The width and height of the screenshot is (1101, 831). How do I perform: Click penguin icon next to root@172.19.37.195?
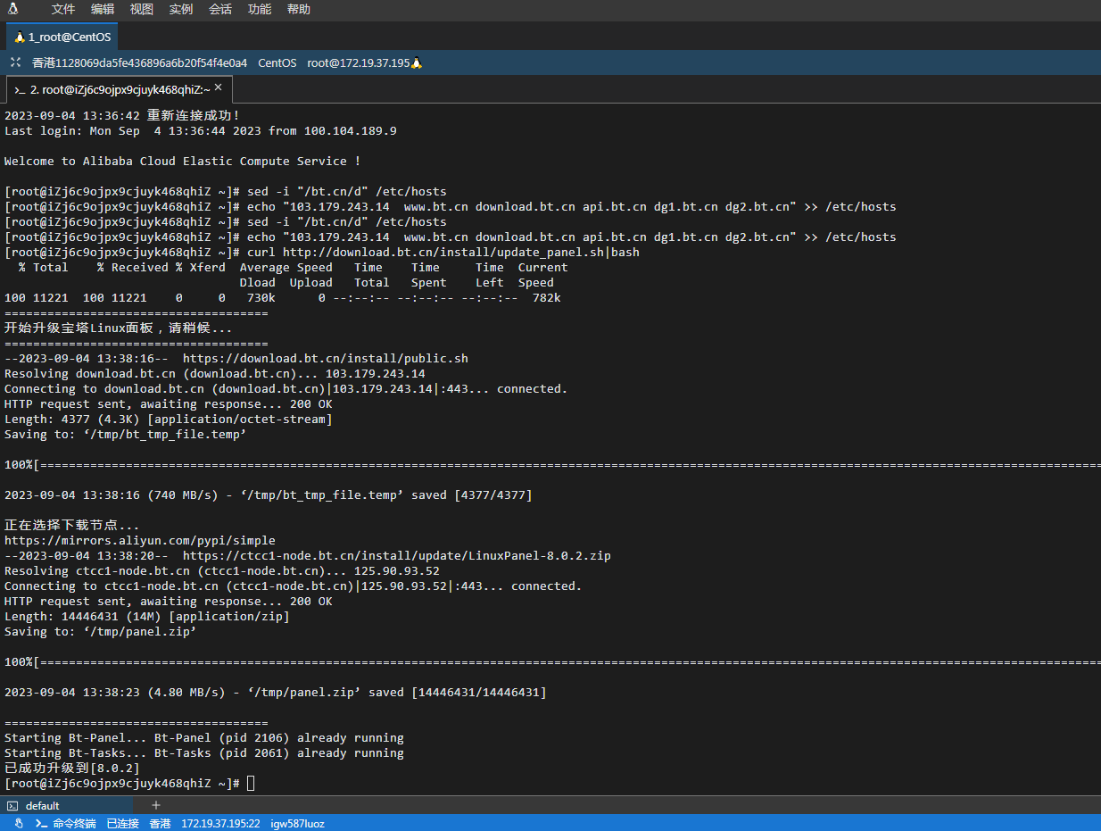[416, 62]
